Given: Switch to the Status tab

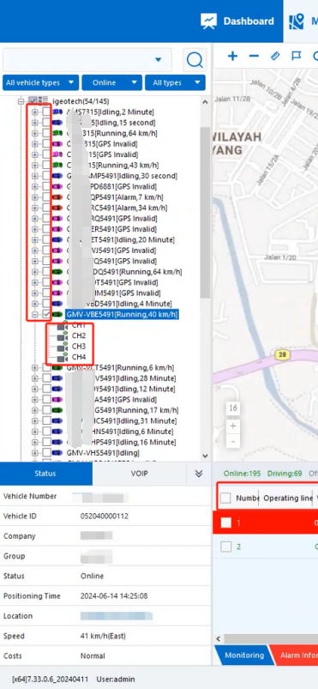Looking at the screenshot, I should pos(46,474).
